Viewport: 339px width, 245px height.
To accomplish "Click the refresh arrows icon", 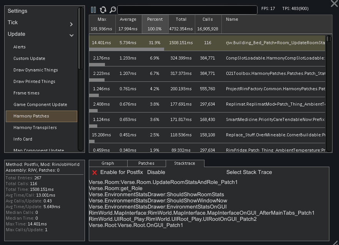I will [x=103, y=10].
